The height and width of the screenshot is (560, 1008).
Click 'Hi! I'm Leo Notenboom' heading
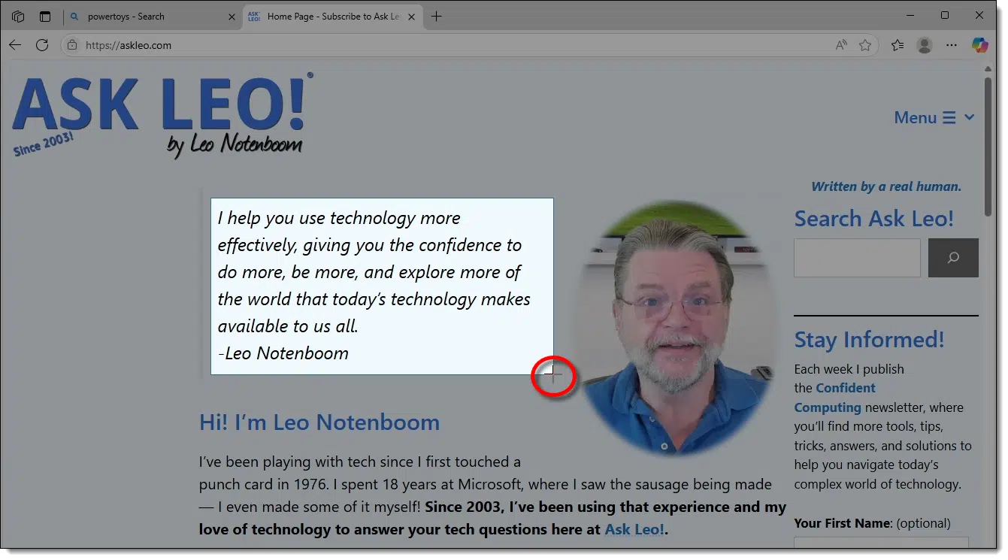(319, 422)
